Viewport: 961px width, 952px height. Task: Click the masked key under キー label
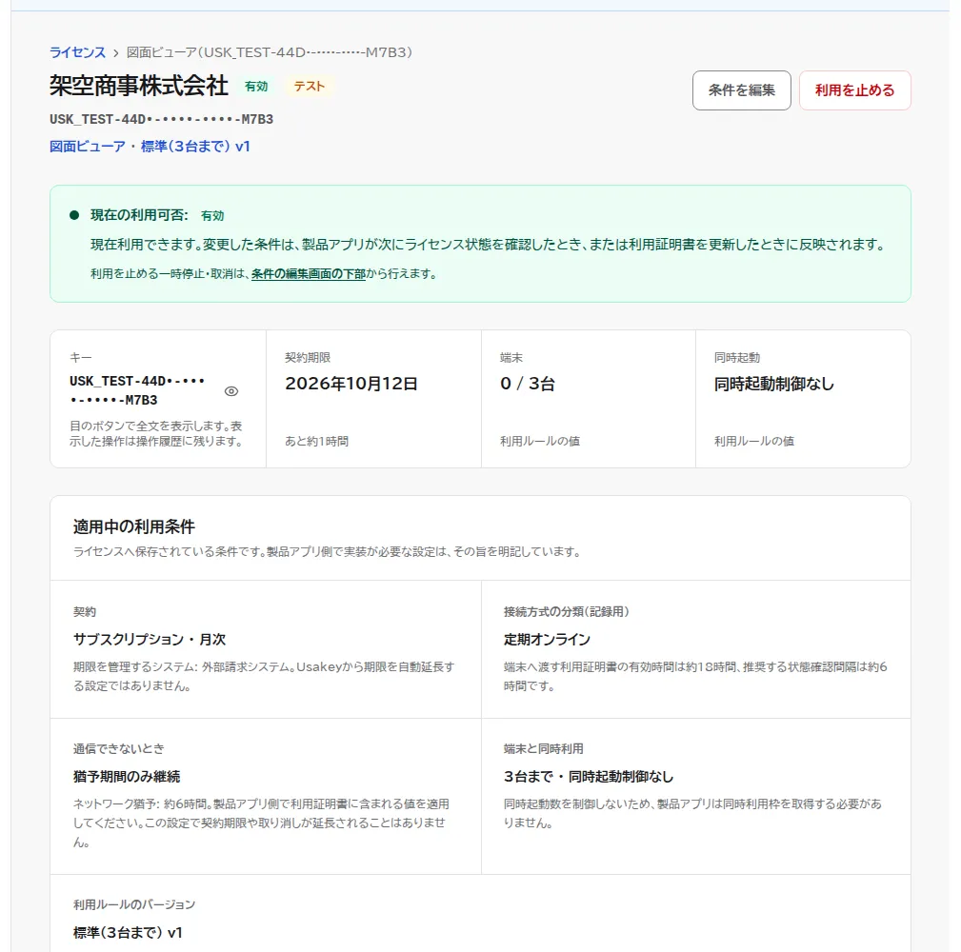click(137, 390)
